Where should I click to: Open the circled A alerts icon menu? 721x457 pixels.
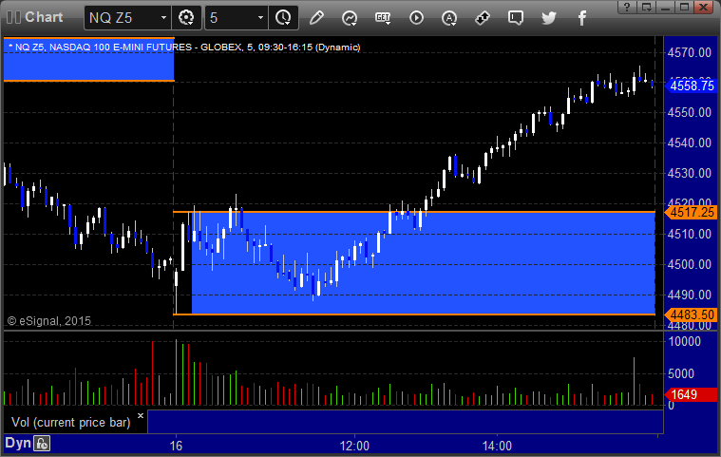[449, 18]
